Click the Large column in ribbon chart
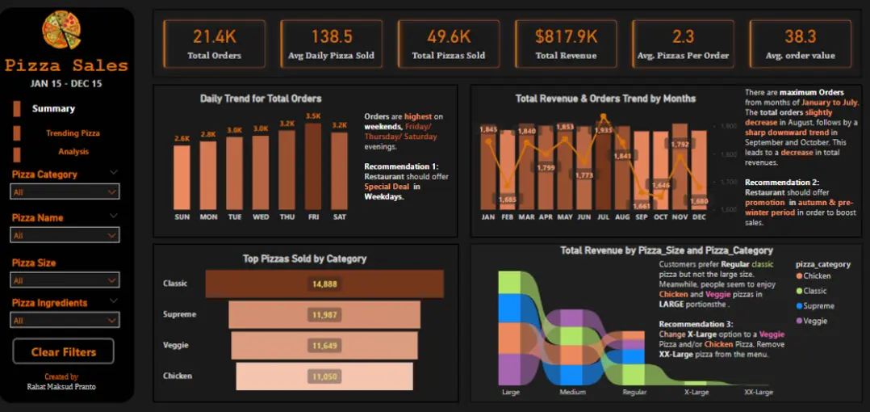This screenshot has width=870, height=412. 509,328
